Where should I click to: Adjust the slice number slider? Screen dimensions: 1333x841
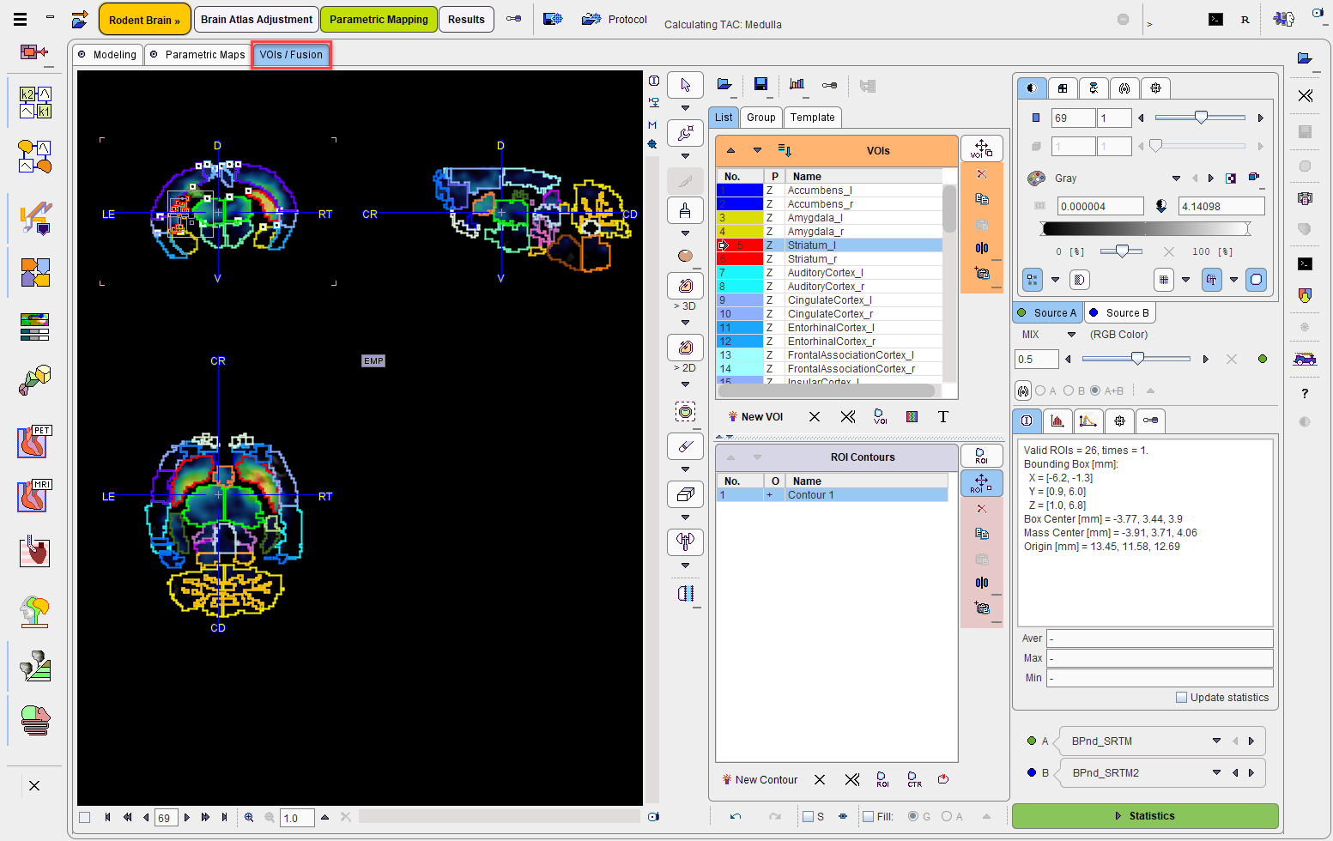[x=1200, y=118]
